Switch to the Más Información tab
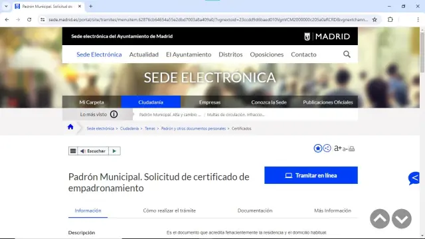The image size is (425, 239). point(333,210)
